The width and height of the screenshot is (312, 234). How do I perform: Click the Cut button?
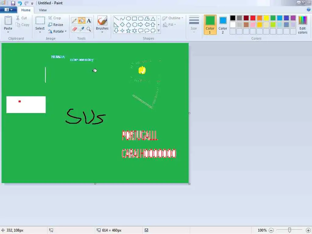22,18
